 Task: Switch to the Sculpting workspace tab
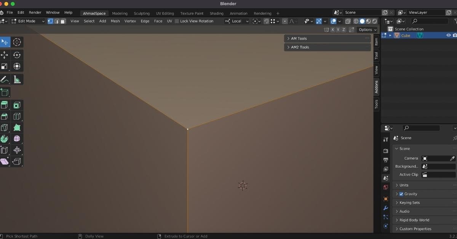click(x=142, y=13)
